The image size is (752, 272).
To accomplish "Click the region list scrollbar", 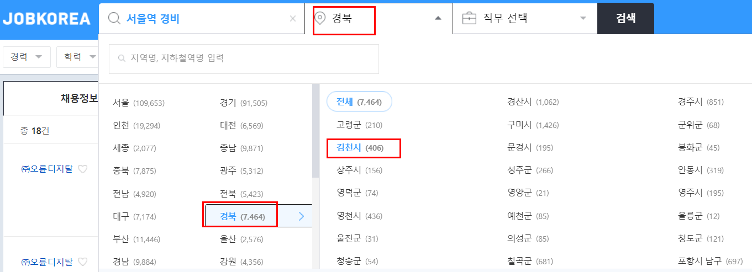I will 315,131.
